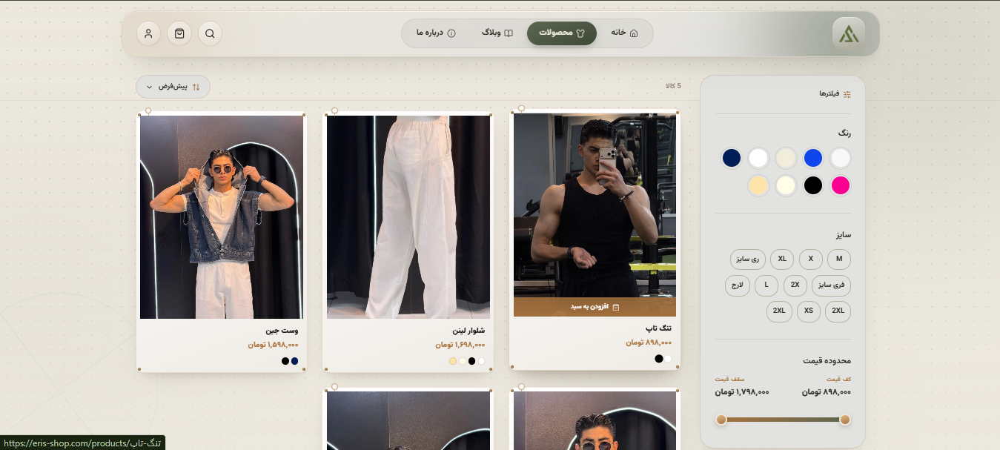Toggle size filter لارج
The image size is (1000, 450).
click(738, 285)
